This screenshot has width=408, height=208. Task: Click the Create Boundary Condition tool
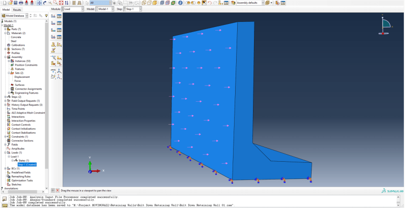tap(54, 23)
